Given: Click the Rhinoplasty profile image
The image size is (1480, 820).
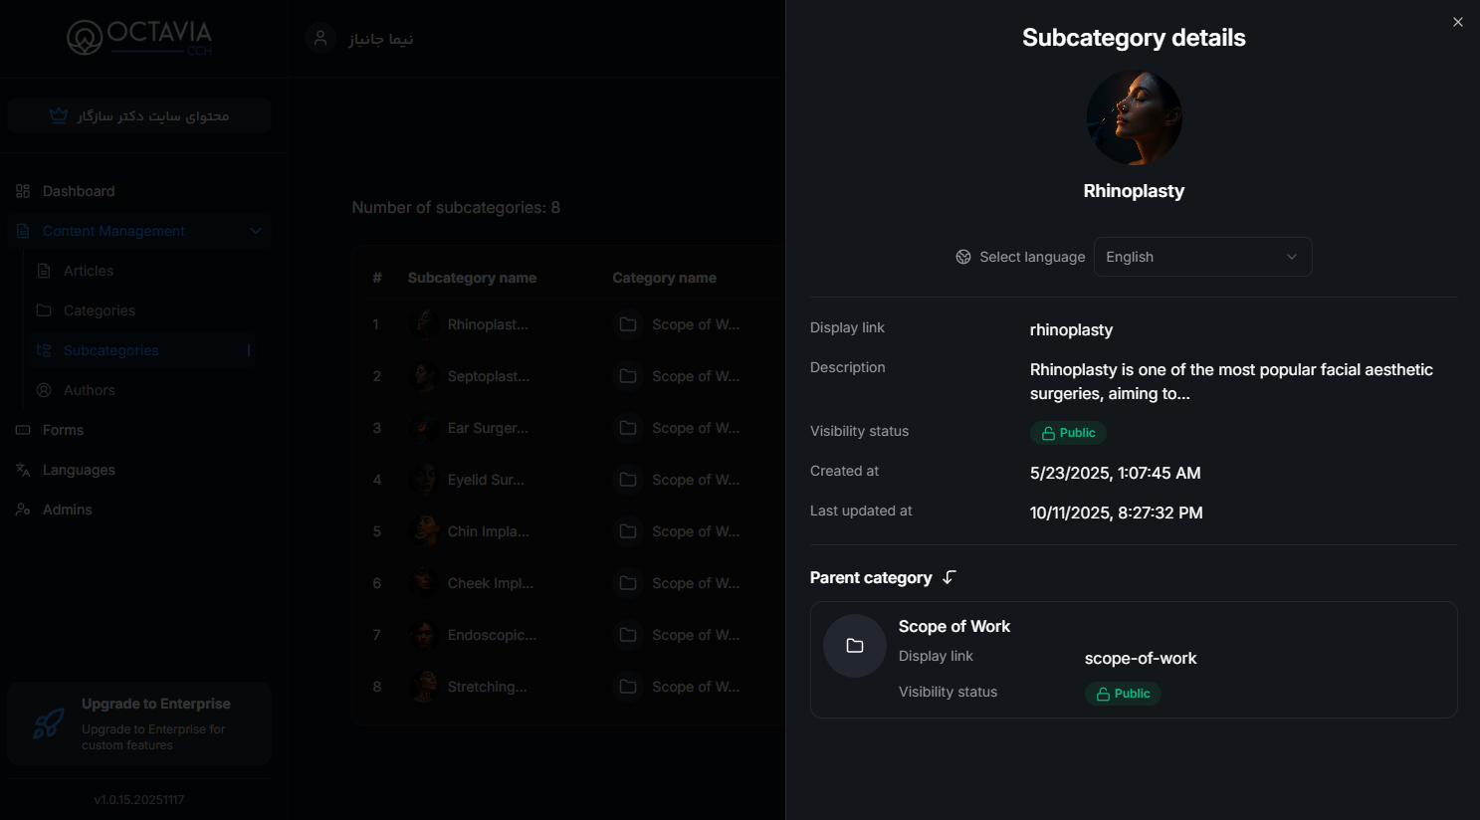Looking at the screenshot, I should pos(1134,117).
